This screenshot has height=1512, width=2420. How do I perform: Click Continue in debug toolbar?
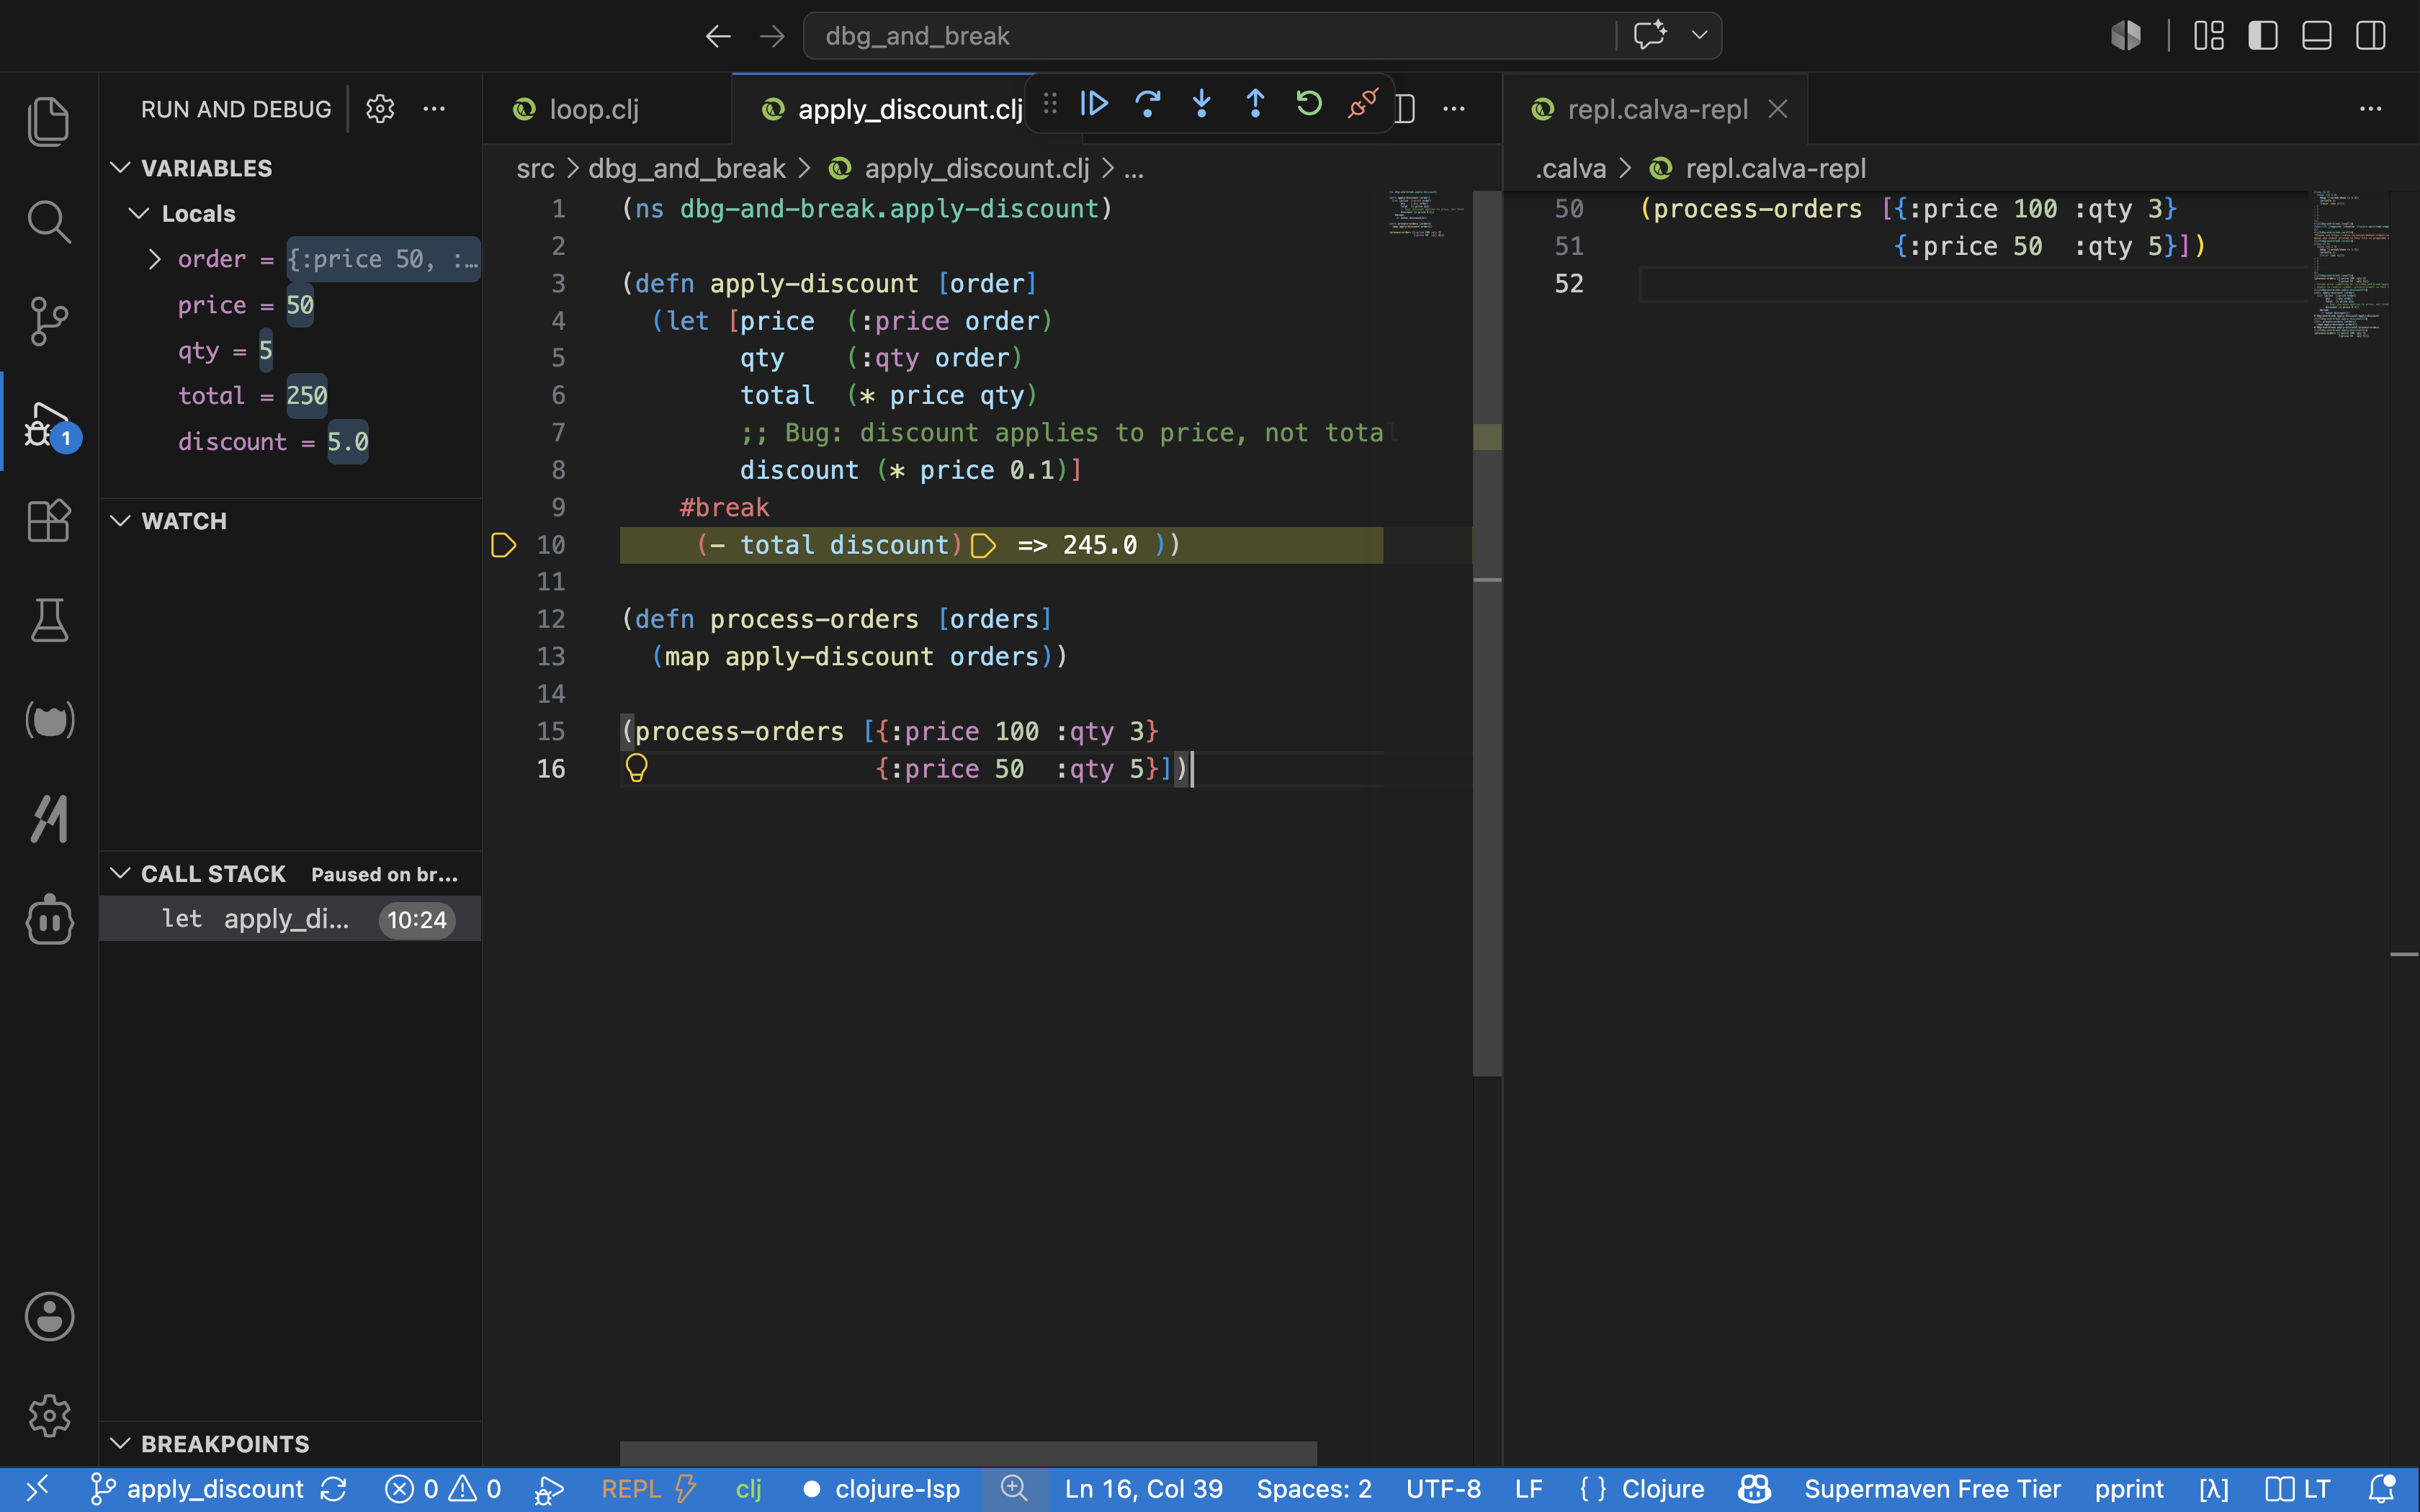pos(1094,103)
